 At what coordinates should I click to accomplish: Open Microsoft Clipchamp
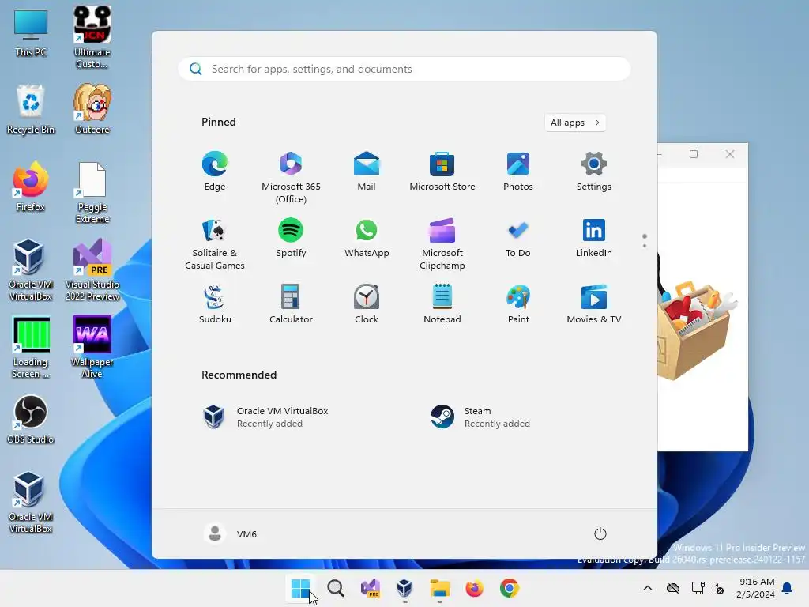pyautogui.click(x=442, y=244)
